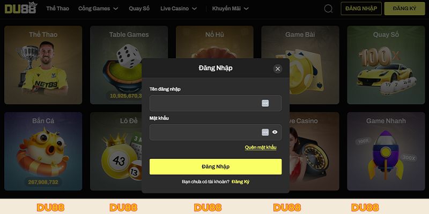Viewport: 429px width, 214px height.
Task: Click the ĐĂNG NHẬP header button
Action: [361, 9]
